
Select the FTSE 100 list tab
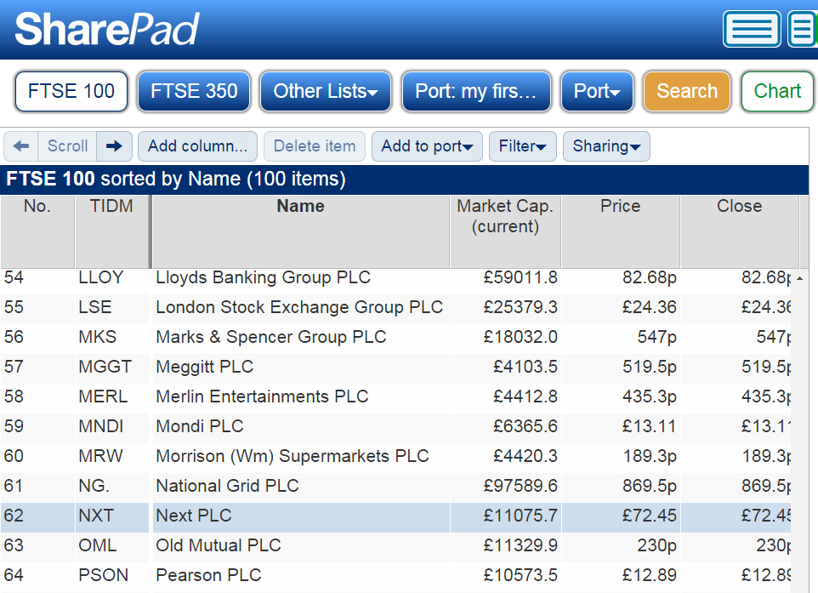click(71, 91)
